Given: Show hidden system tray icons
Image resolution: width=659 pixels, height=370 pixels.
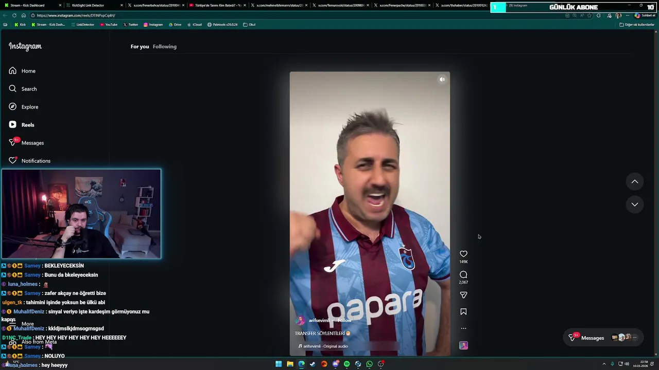Looking at the screenshot, I should point(604,364).
